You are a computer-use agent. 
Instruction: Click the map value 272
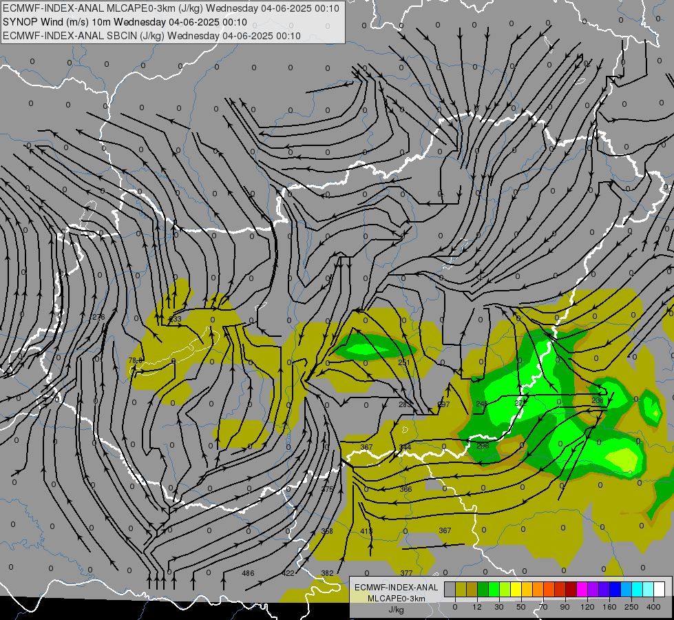(520, 403)
